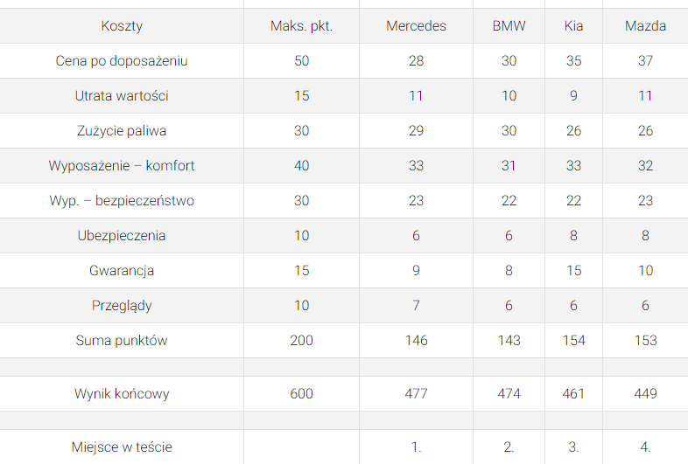The image size is (688, 464).
Task: Click the Mercedes column header
Action: coord(416,26)
